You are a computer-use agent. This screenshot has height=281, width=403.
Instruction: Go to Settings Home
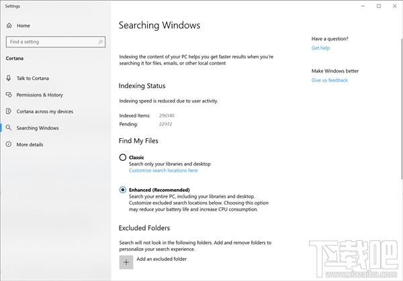[x=24, y=25]
